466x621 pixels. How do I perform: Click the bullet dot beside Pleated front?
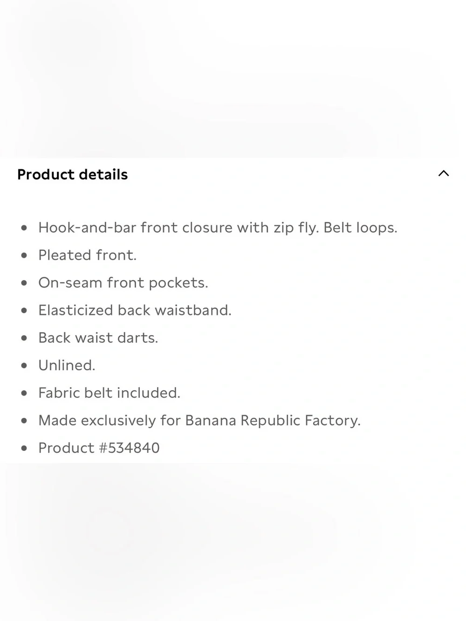(x=24, y=255)
